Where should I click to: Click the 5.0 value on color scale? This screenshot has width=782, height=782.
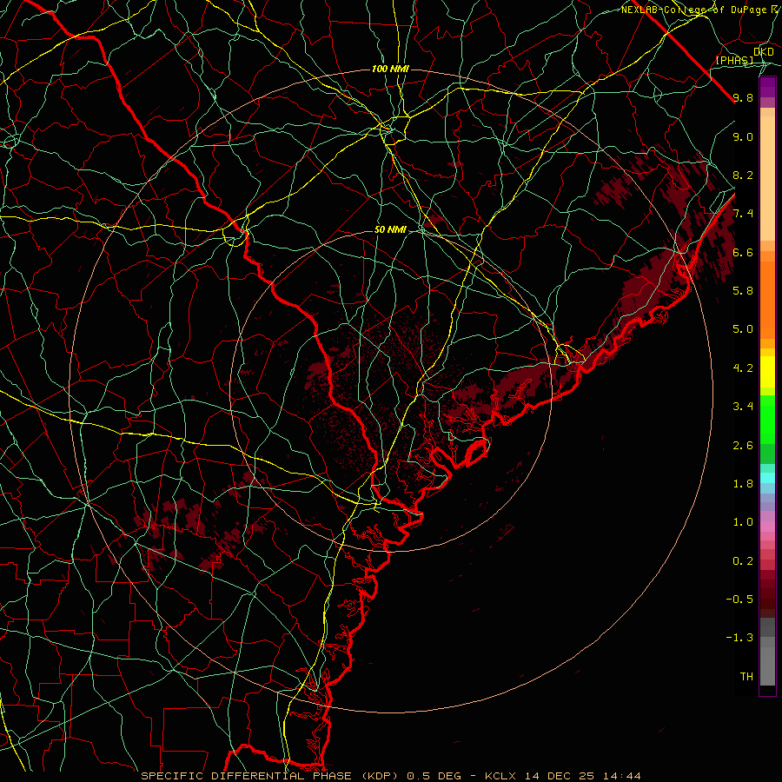point(743,329)
